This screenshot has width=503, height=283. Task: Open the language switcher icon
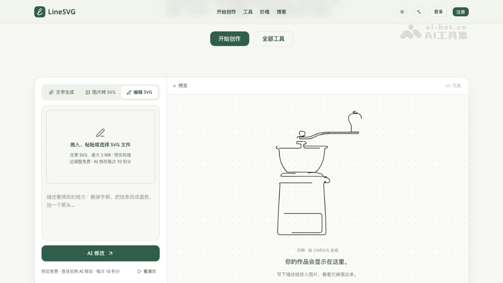[x=419, y=12]
